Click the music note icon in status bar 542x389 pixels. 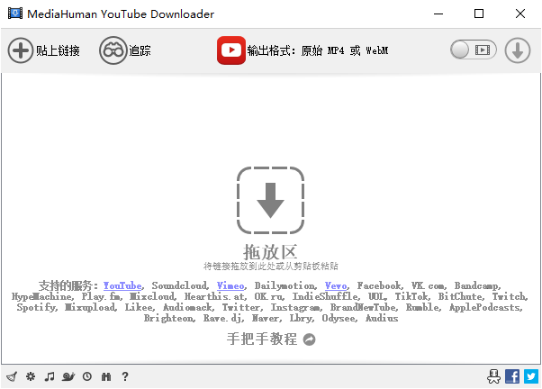click(50, 376)
